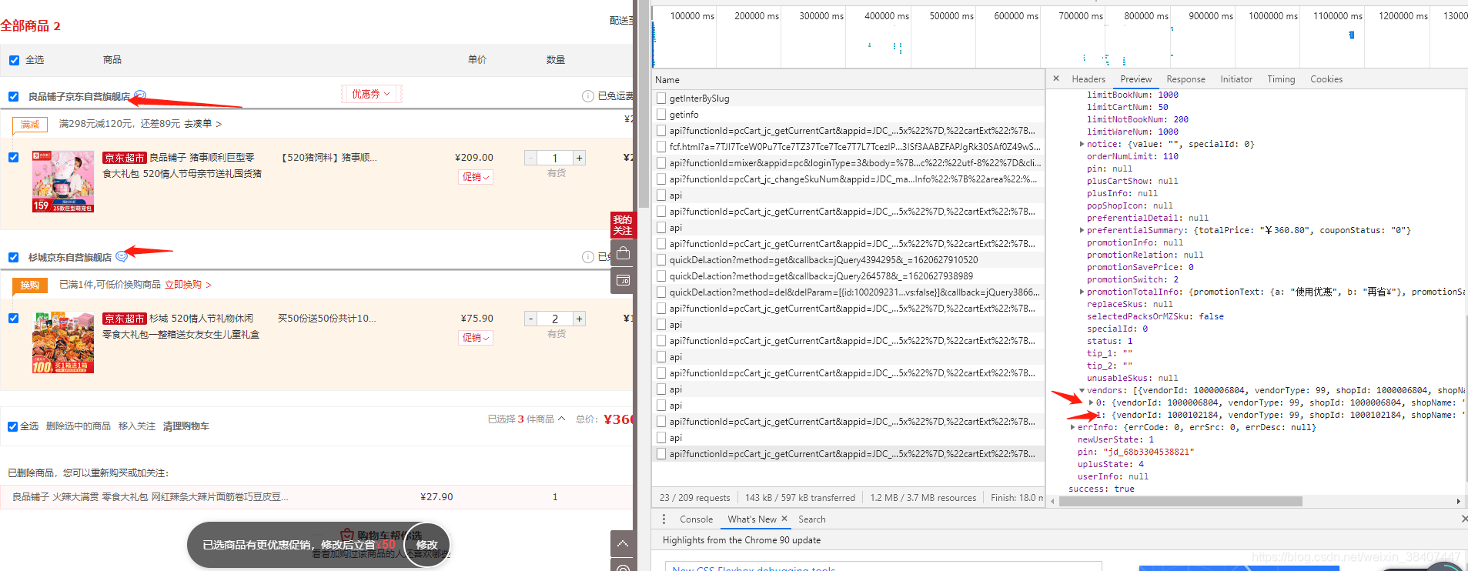This screenshot has height=571, width=1468.
Task: Uncheck 良品铺子 猪事顺利 product checkbox
Action: 13,158
